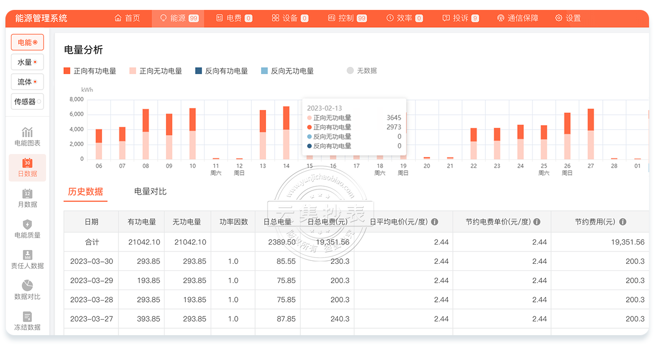Click the 正向无功电量 light pink color swatch
The height and width of the screenshot is (350, 654).
coord(132,71)
